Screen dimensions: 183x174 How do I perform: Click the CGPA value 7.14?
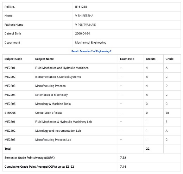coord(123,167)
